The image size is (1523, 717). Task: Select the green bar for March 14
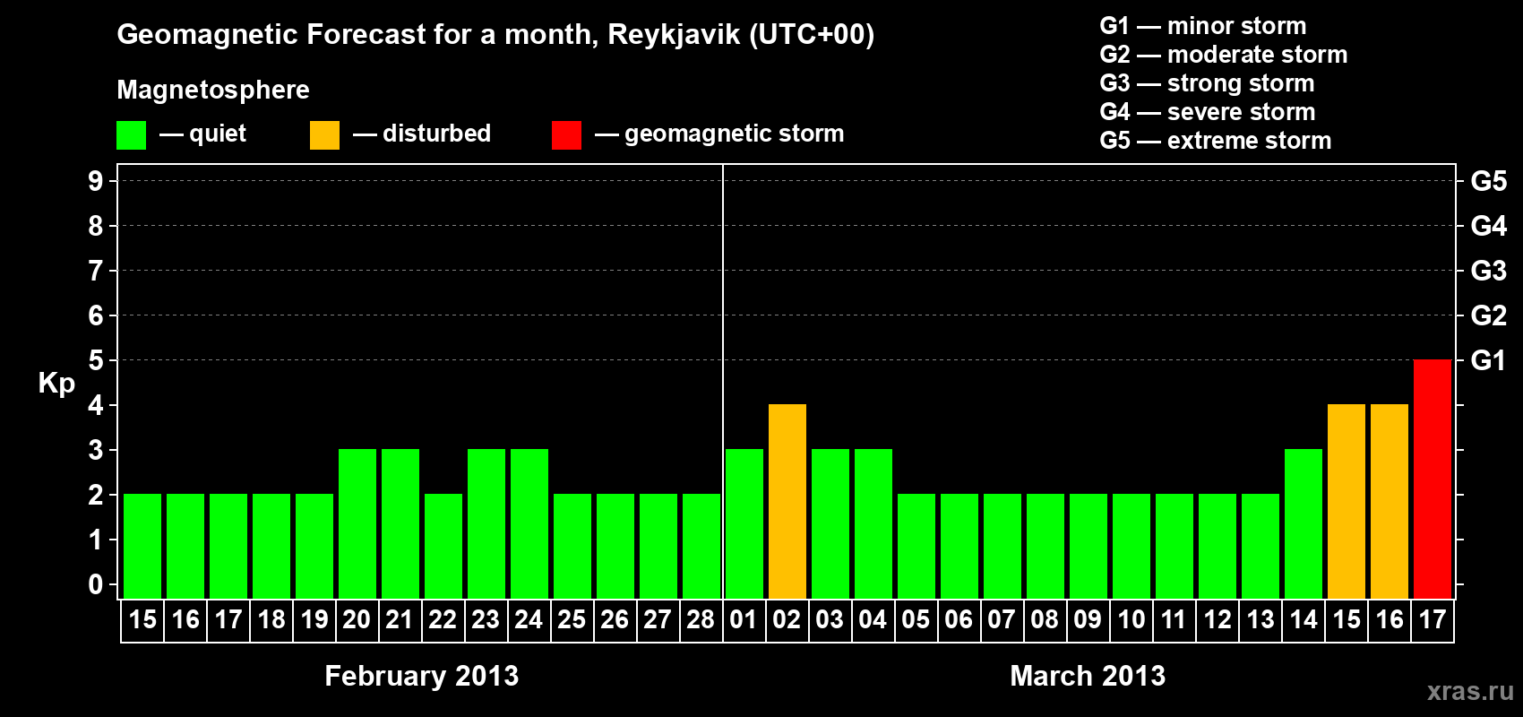1303,523
